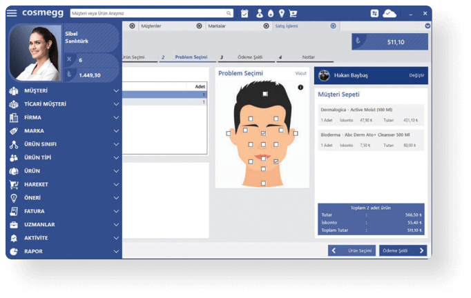471x298 pixels.
Task: Select step 4 Notlar
Action: pyautogui.click(x=305, y=57)
